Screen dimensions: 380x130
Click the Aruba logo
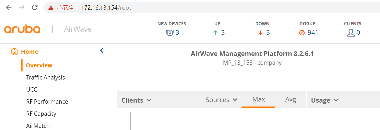(22, 29)
